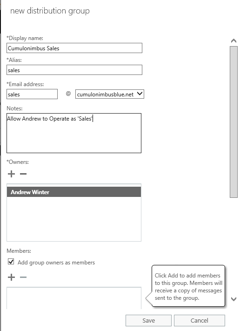Click in the Alias text field
The image size is (240, 331).
click(74, 70)
